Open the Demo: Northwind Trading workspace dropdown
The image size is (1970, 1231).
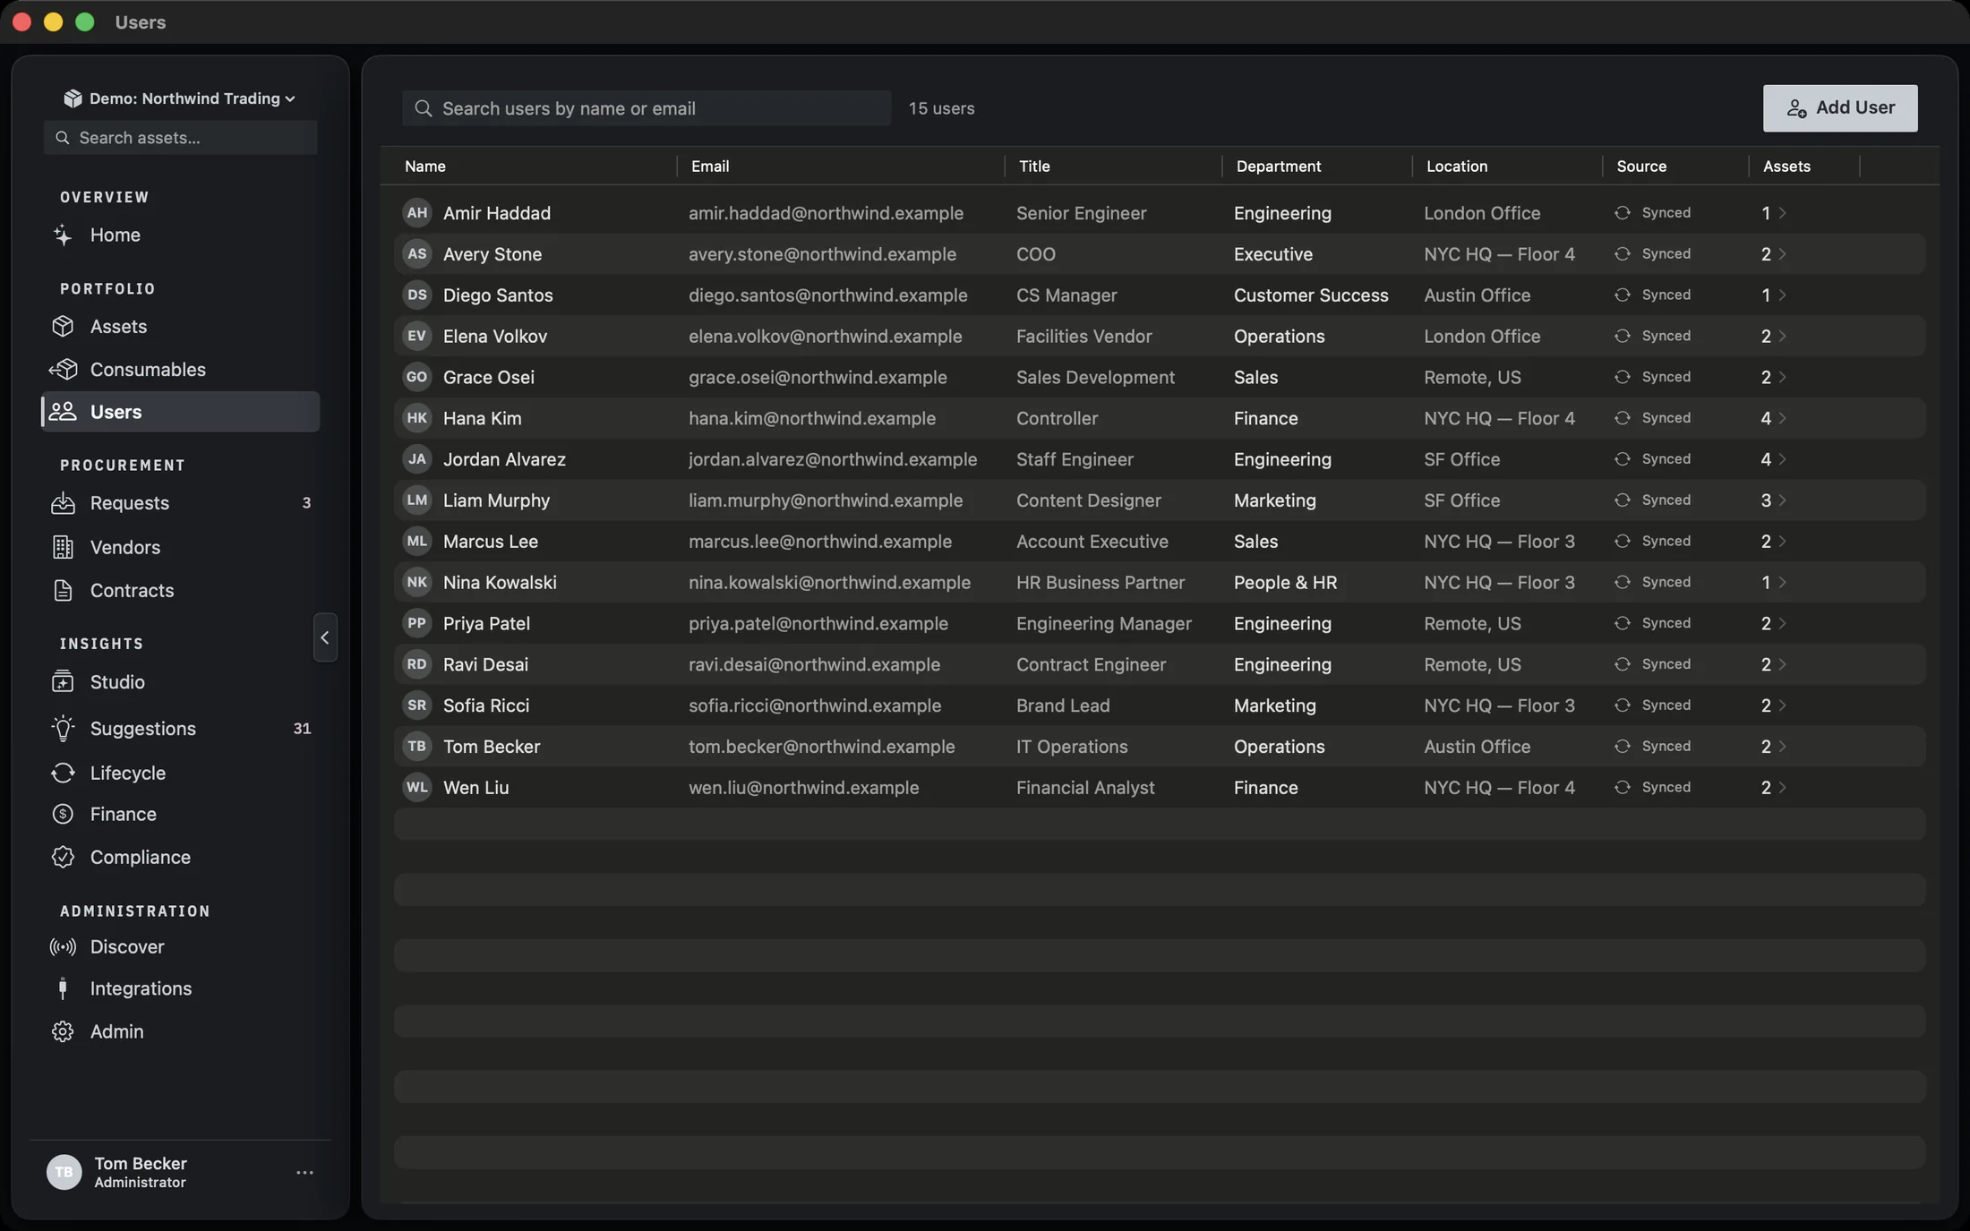[x=179, y=98]
